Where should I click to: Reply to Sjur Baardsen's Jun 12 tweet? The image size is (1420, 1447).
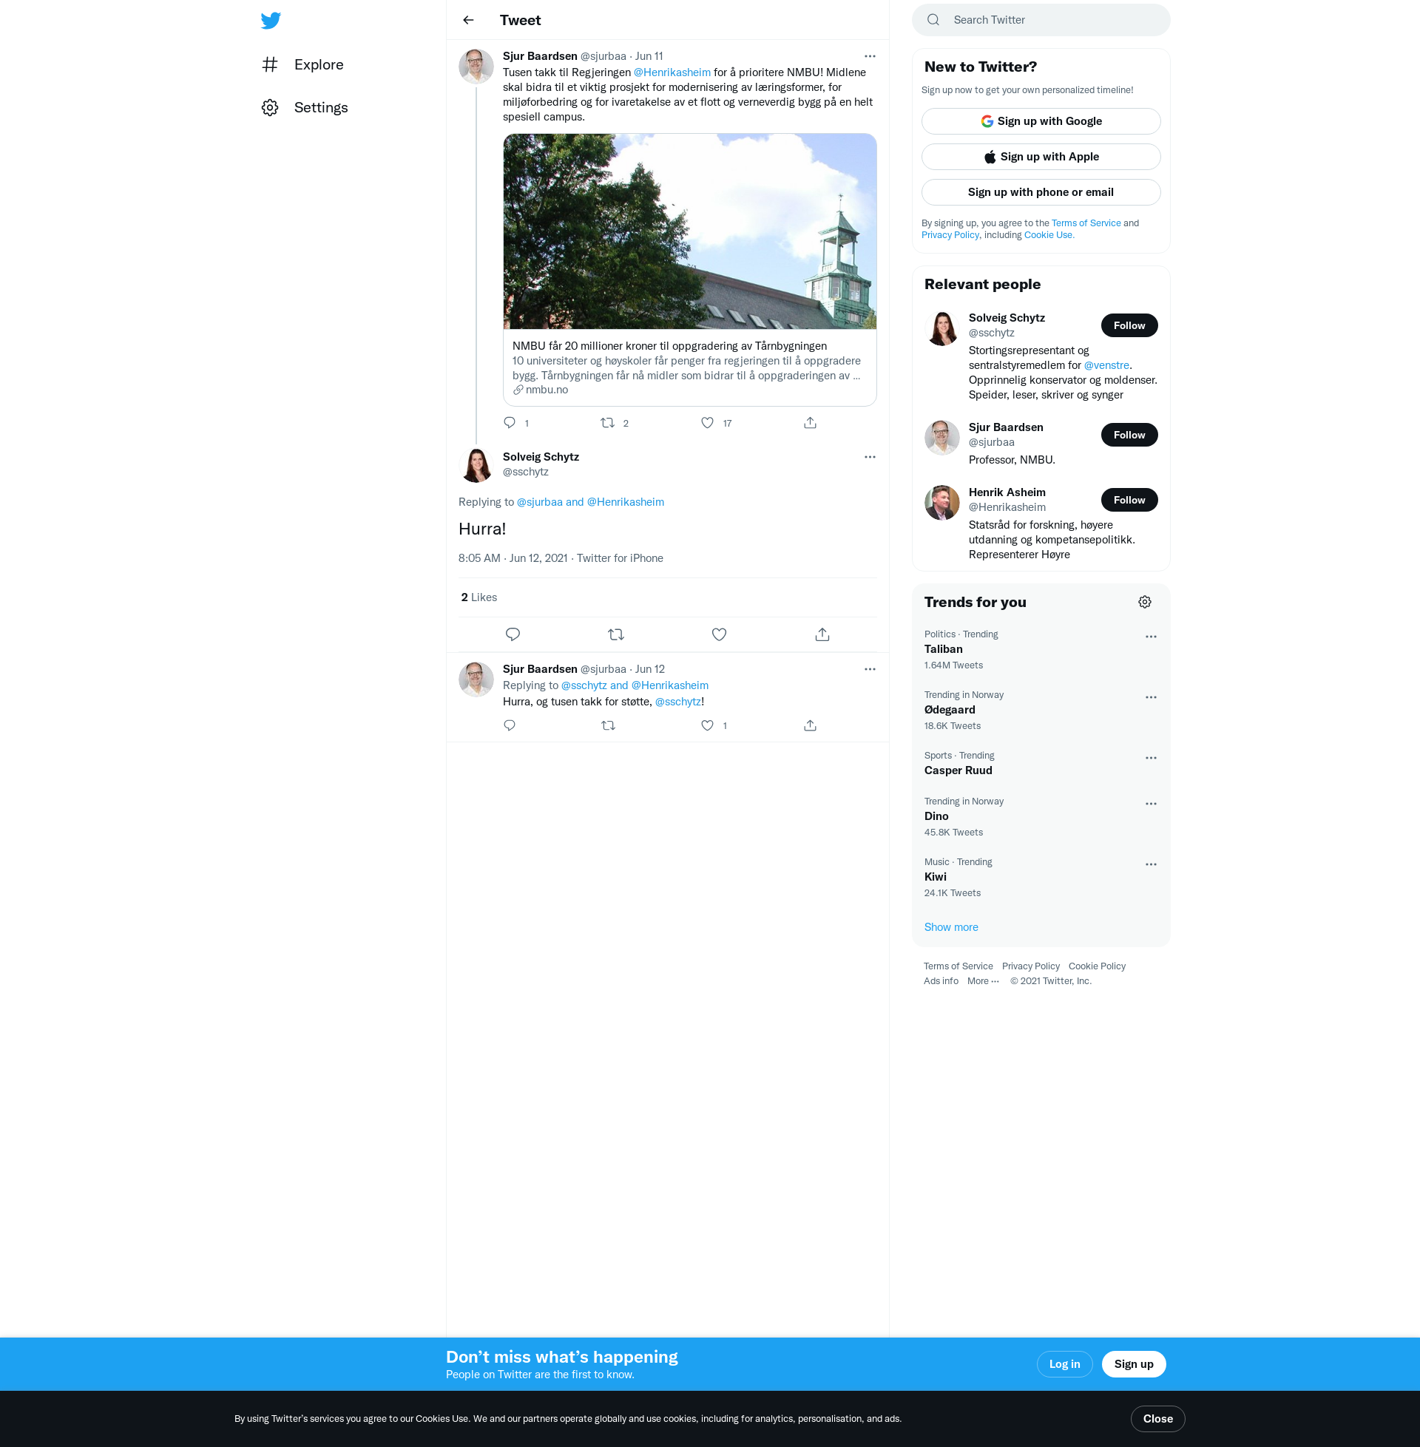510,725
